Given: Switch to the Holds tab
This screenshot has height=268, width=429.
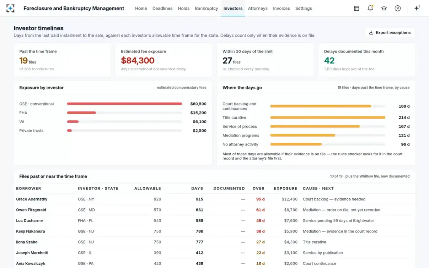Looking at the screenshot, I should click(x=184, y=8).
